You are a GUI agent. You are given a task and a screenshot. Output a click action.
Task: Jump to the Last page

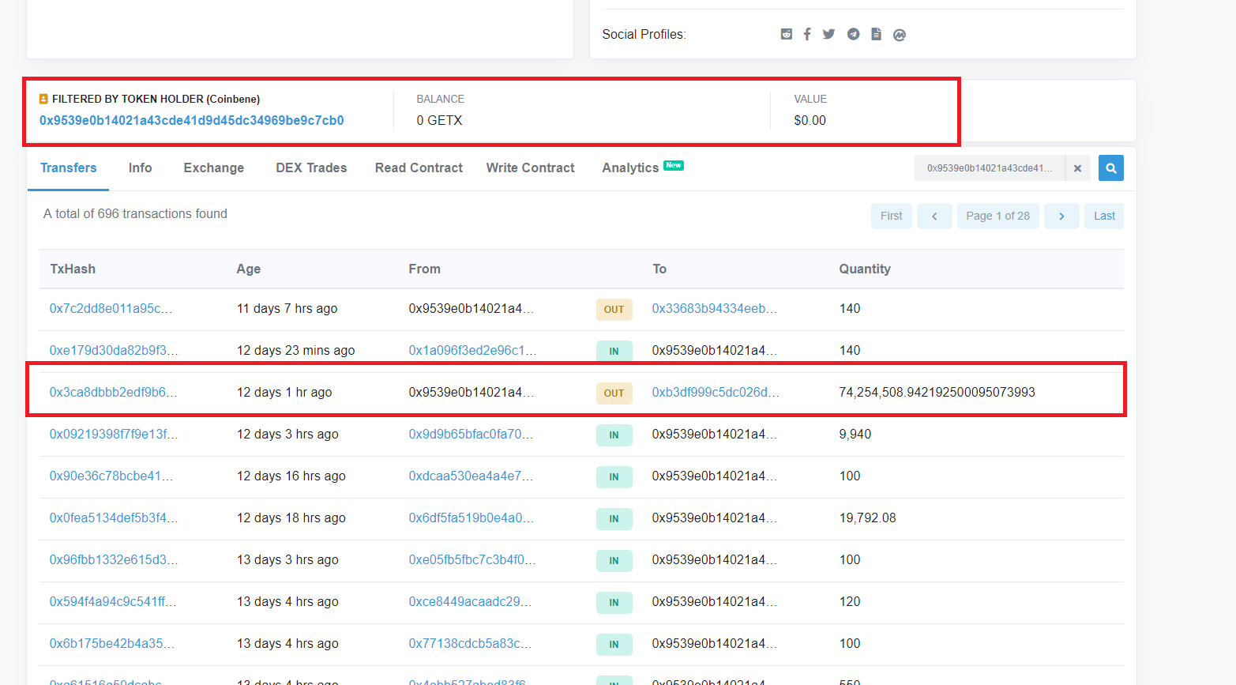1104,216
